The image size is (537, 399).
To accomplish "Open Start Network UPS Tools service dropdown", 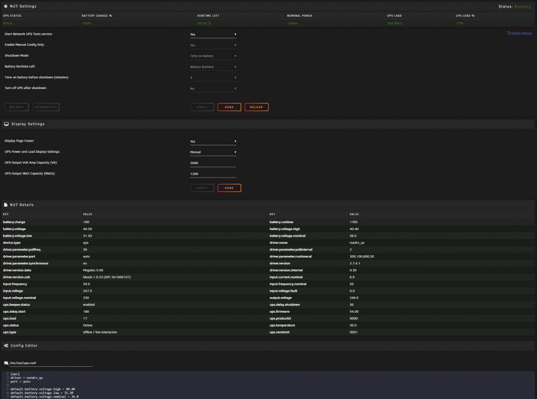I will pos(213,34).
